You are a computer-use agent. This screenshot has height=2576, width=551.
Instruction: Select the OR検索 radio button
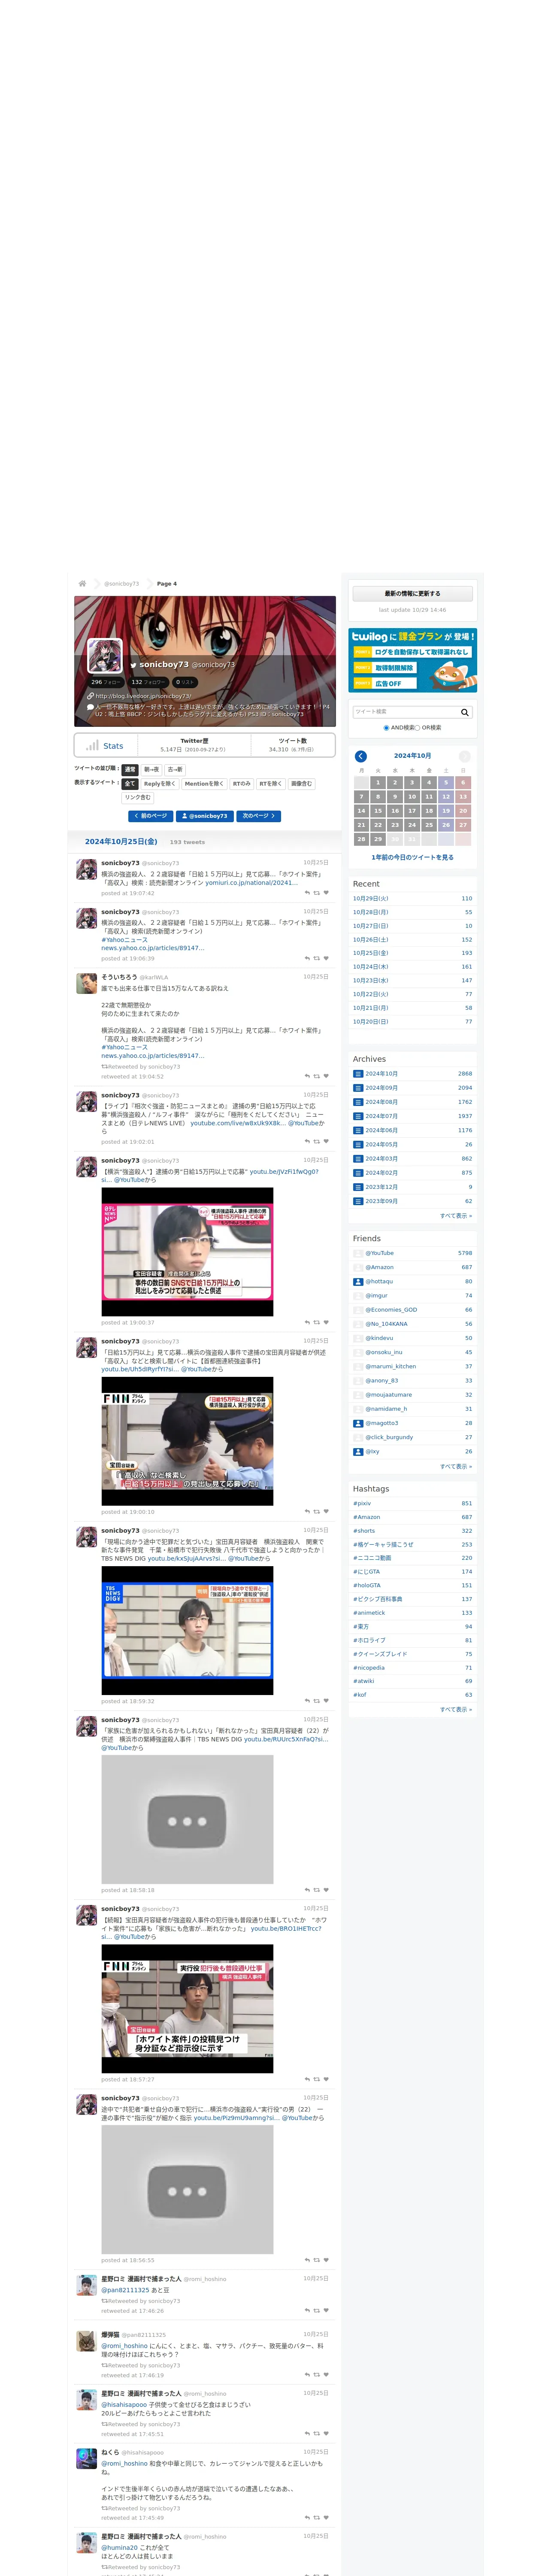click(417, 728)
